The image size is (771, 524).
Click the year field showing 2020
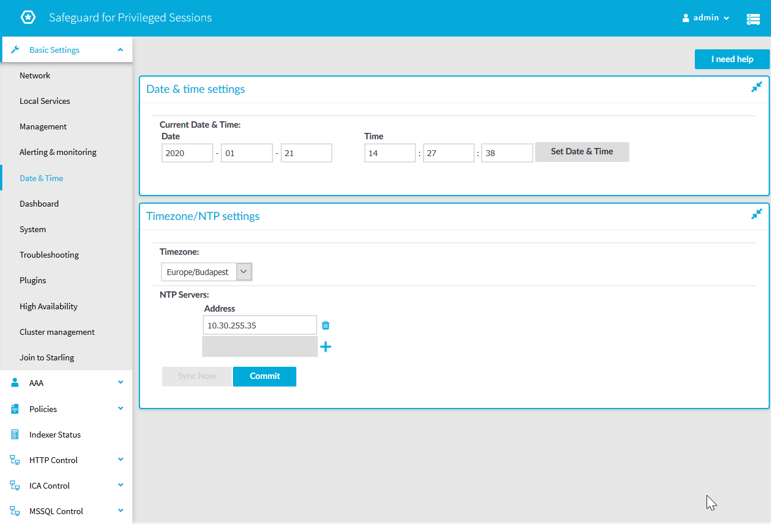(x=187, y=153)
